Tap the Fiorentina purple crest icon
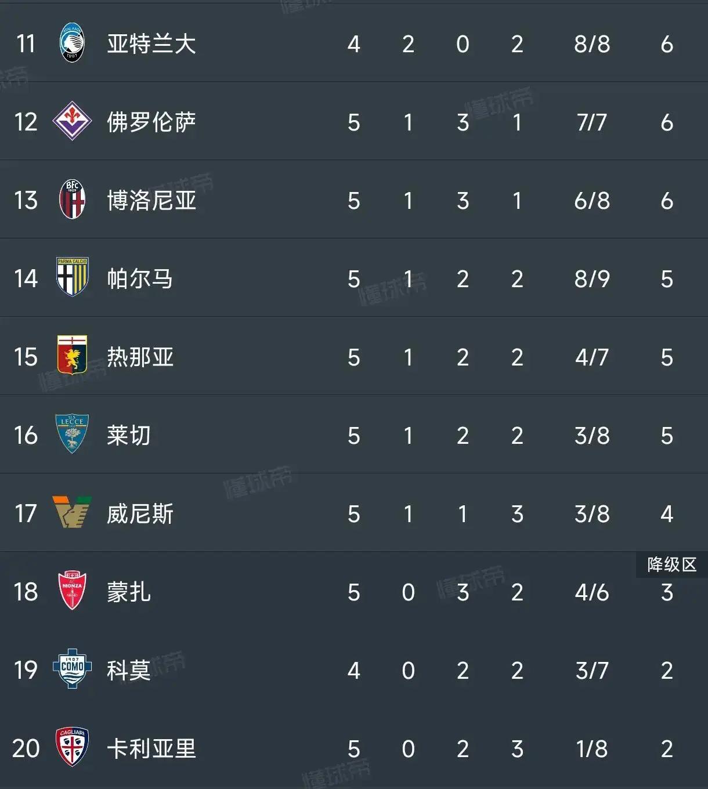 [x=72, y=121]
